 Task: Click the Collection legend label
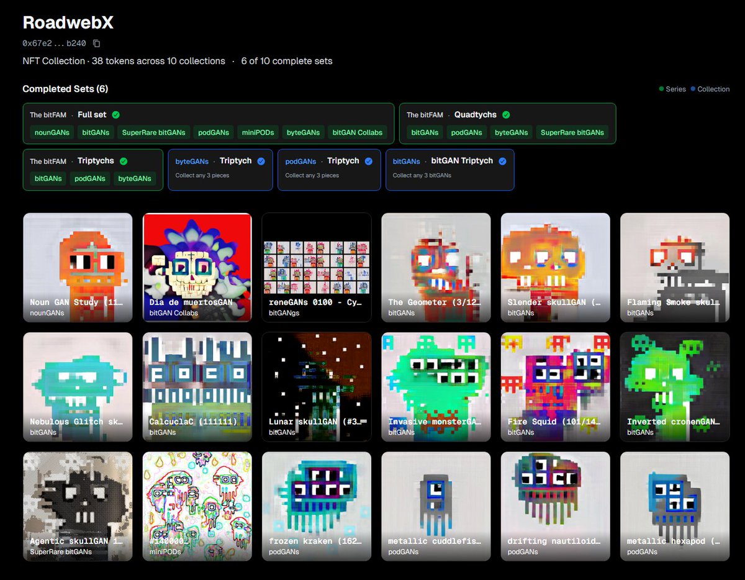click(x=713, y=89)
